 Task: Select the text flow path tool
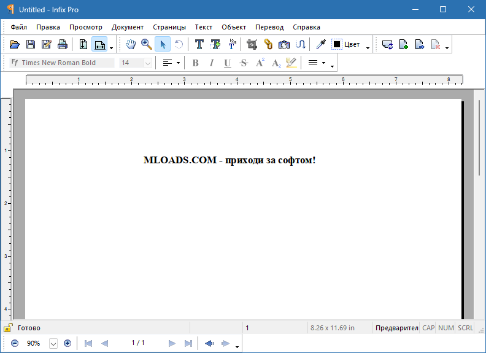[300, 44]
